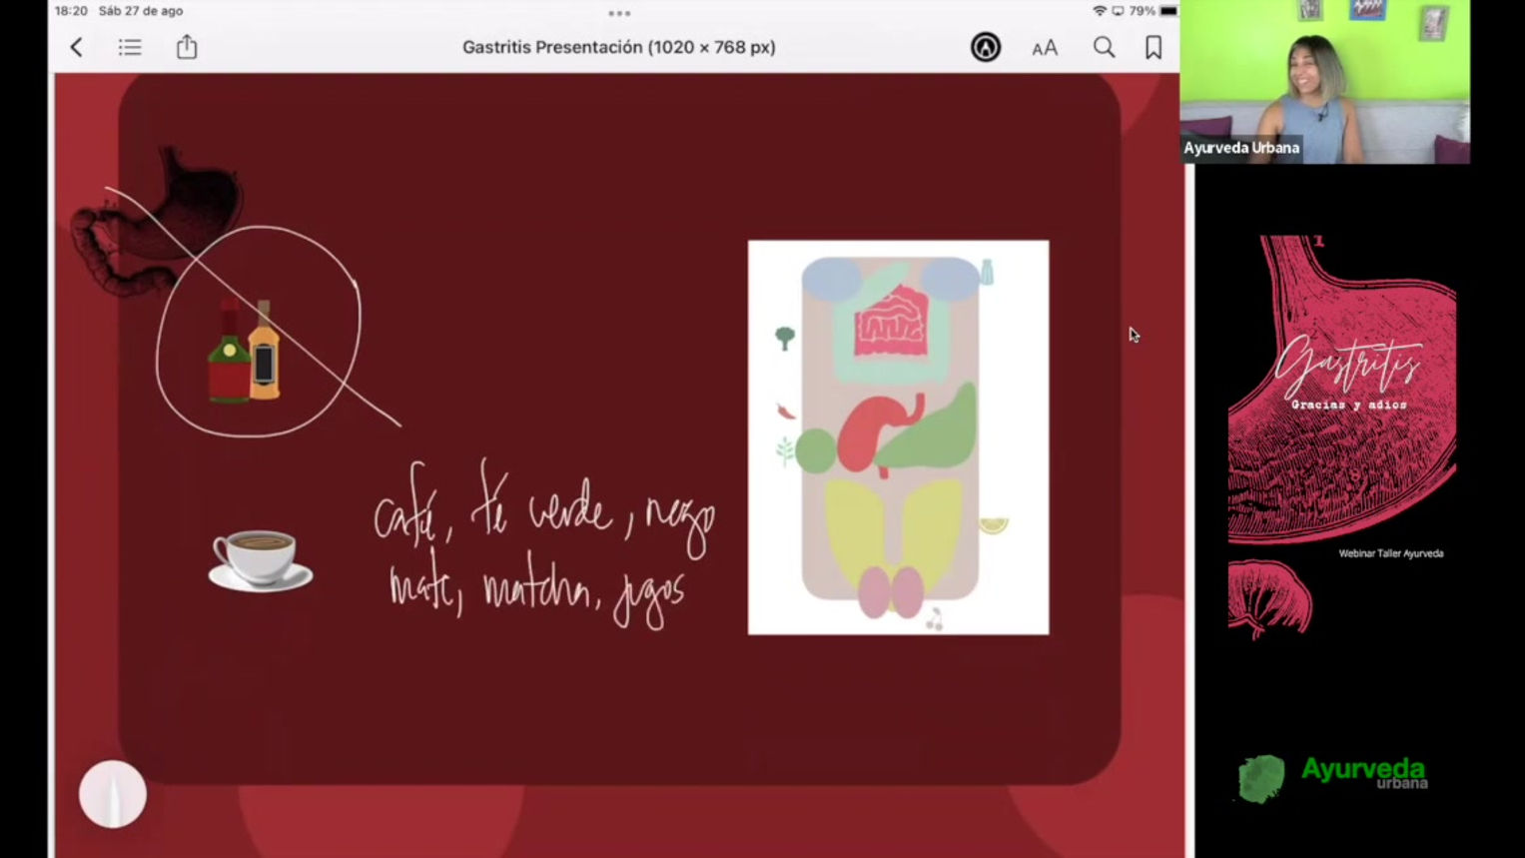Screen dimensions: 1525x858
Task: Click the 79% battery percentage
Action: click(x=1142, y=11)
